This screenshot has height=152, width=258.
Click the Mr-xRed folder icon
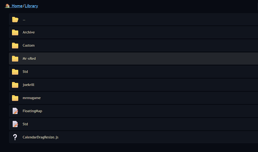[15, 59]
